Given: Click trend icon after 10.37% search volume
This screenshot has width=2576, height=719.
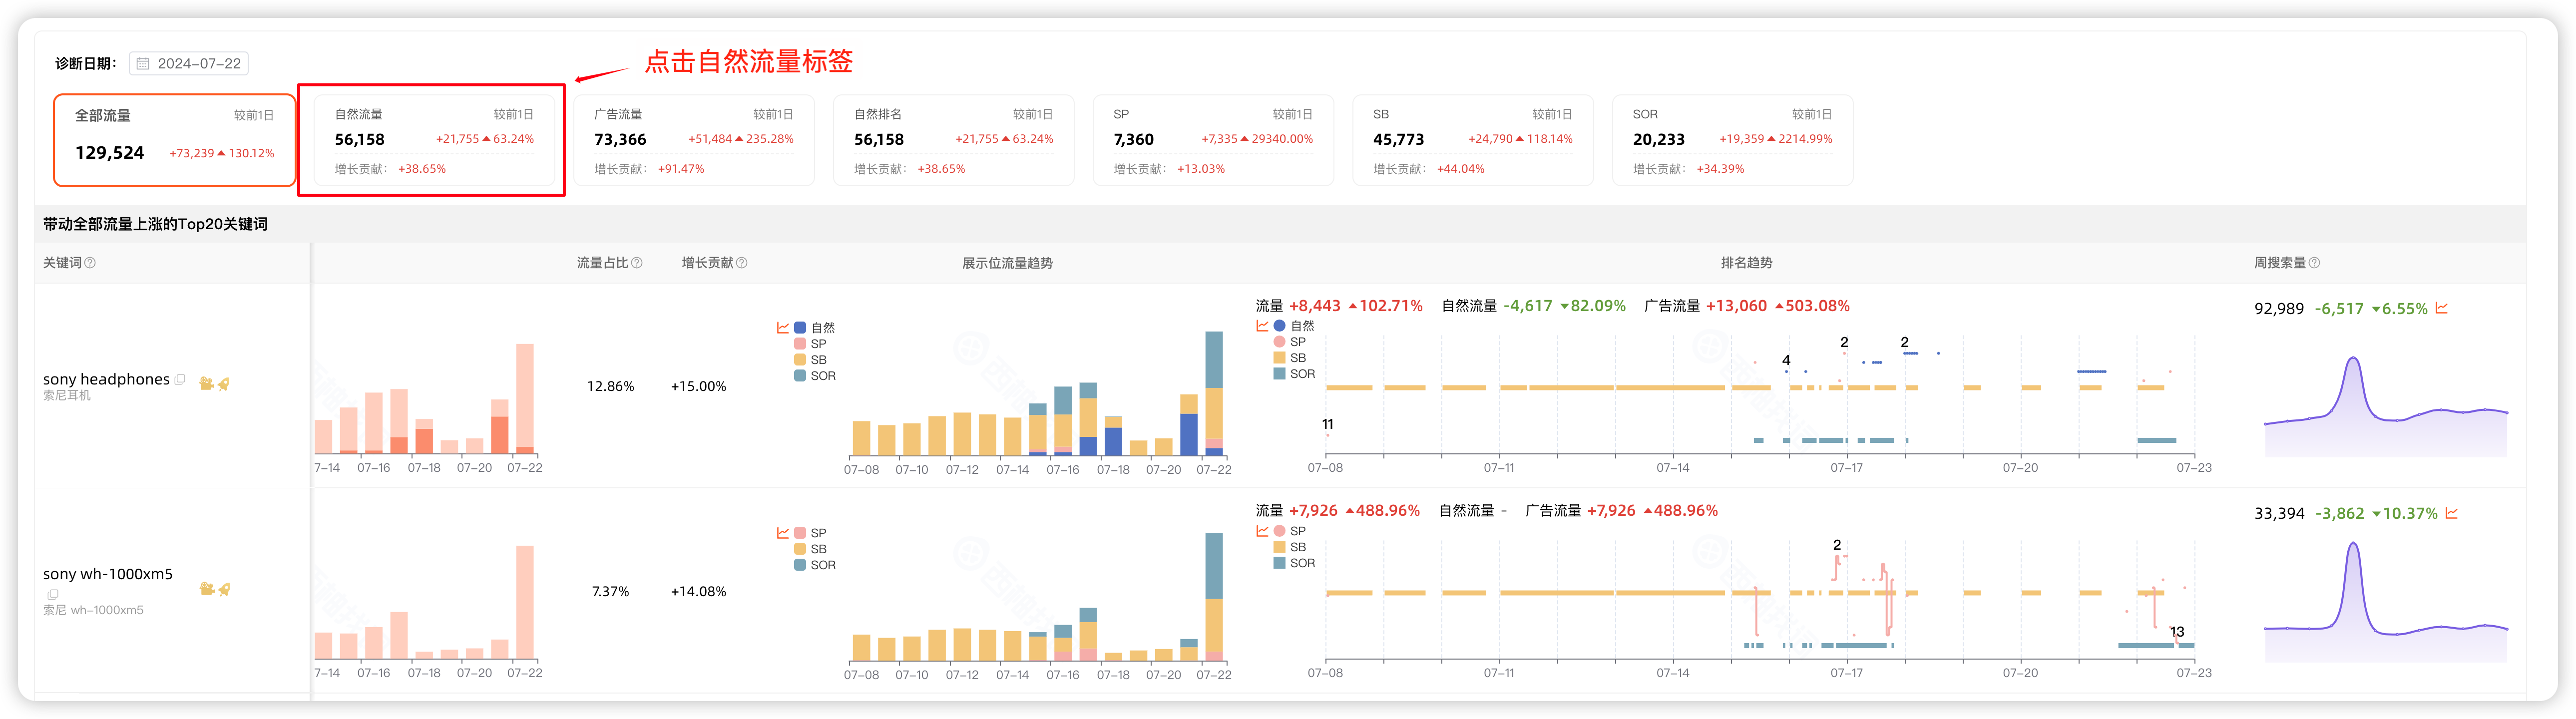Looking at the screenshot, I should (2451, 513).
